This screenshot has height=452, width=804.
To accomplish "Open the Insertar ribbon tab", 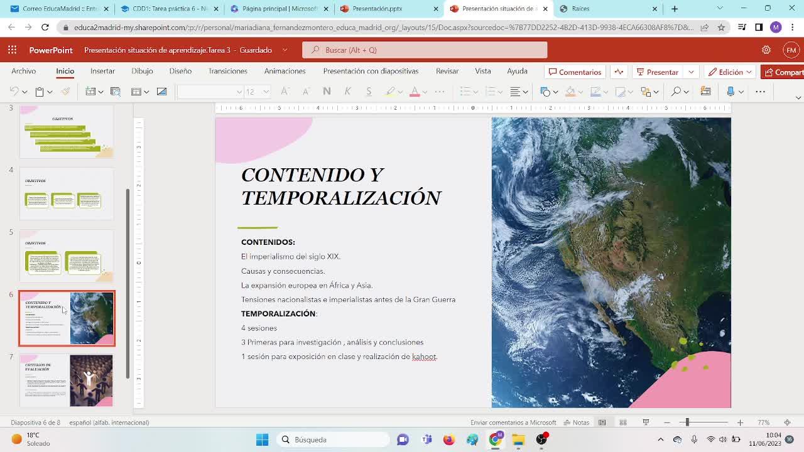I will tap(102, 71).
